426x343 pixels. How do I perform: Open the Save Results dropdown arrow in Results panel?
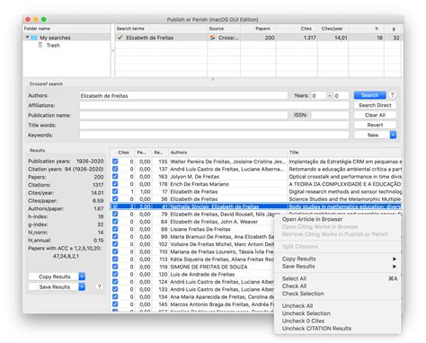tap(82, 286)
